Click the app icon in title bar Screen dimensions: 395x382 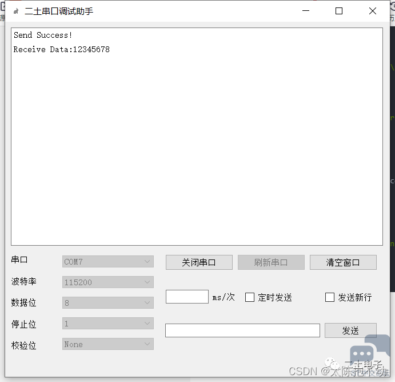tap(16, 11)
